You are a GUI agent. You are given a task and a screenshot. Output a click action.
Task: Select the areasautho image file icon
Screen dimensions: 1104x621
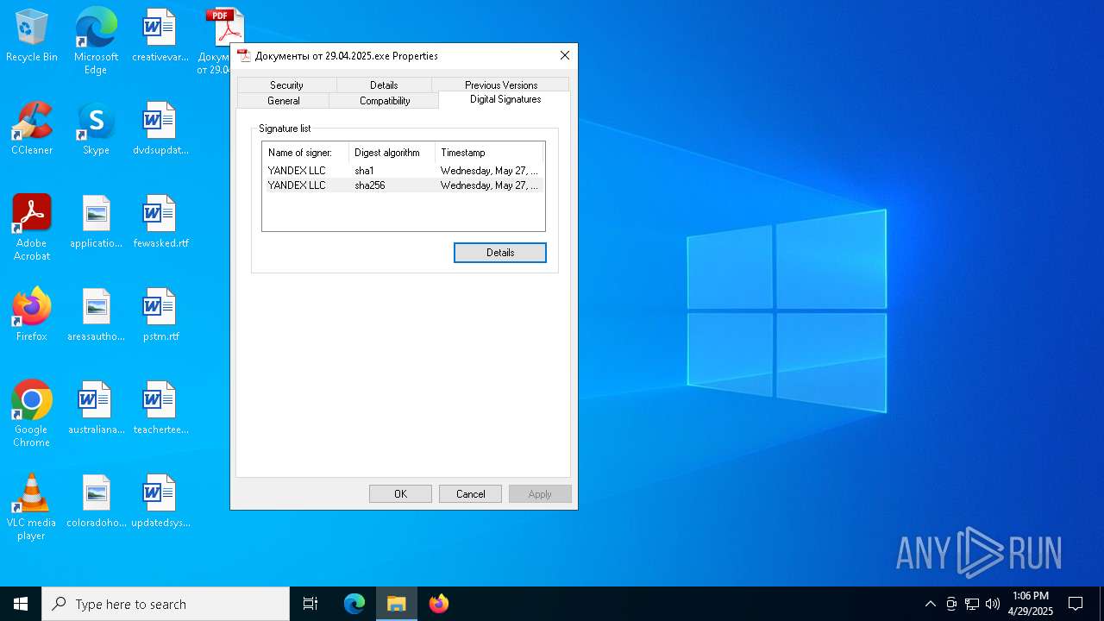(96, 316)
